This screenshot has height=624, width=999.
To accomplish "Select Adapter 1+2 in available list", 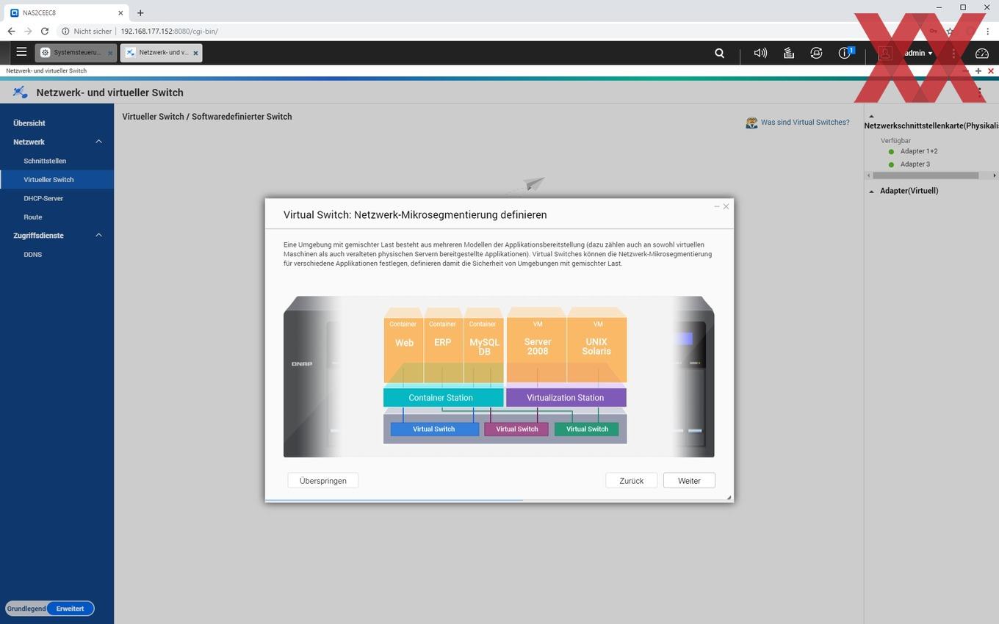I will click(x=919, y=151).
